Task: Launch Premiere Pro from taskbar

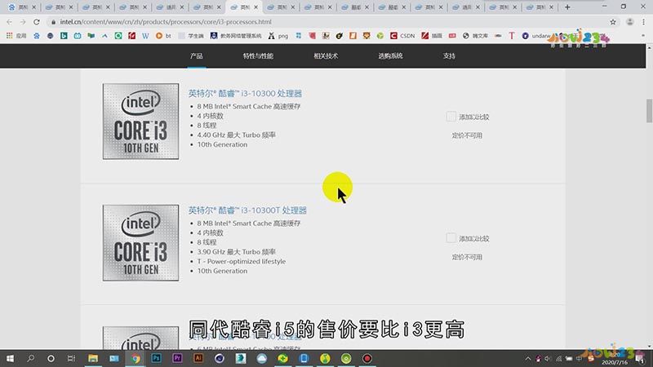Action: 177,358
